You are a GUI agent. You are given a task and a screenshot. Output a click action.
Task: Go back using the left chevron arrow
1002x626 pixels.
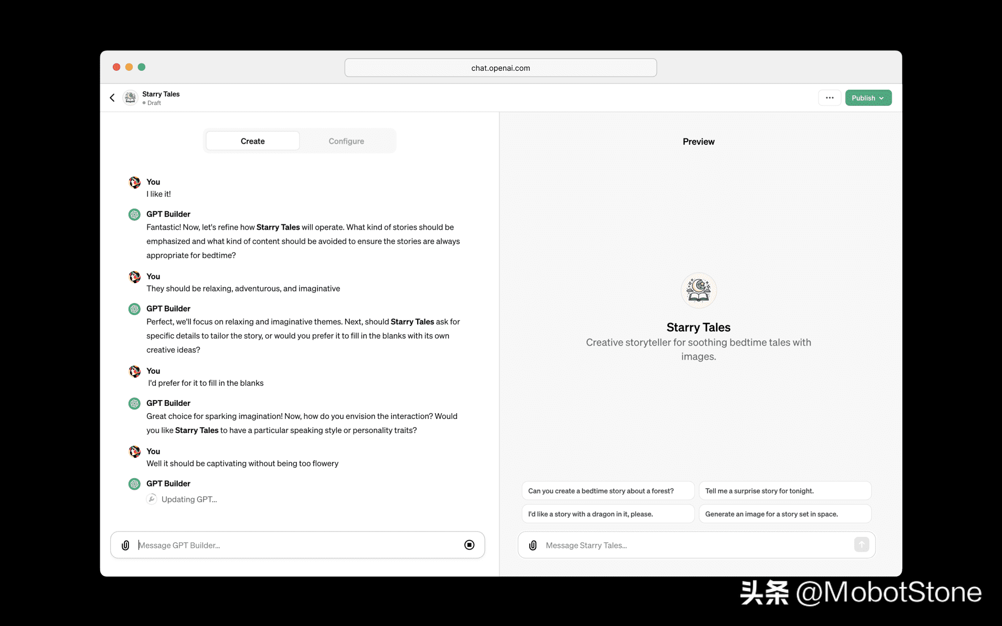[x=112, y=98]
